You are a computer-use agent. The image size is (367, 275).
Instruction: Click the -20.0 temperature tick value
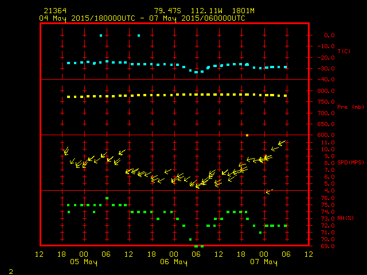tap(326, 57)
